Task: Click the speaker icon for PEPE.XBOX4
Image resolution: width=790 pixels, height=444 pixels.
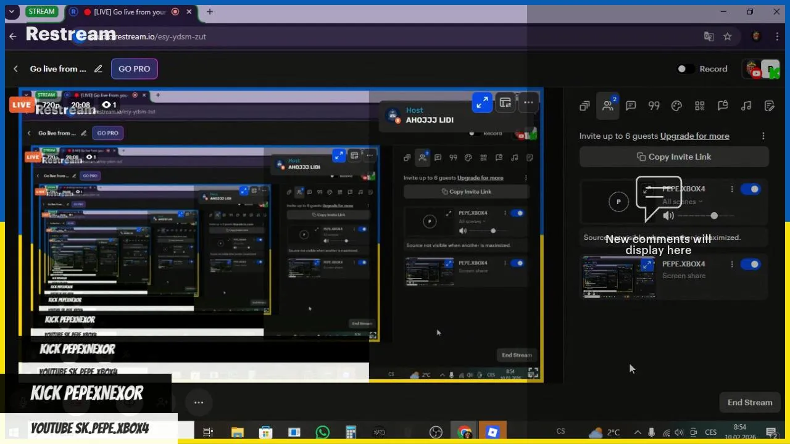Action: click(668, 216)
